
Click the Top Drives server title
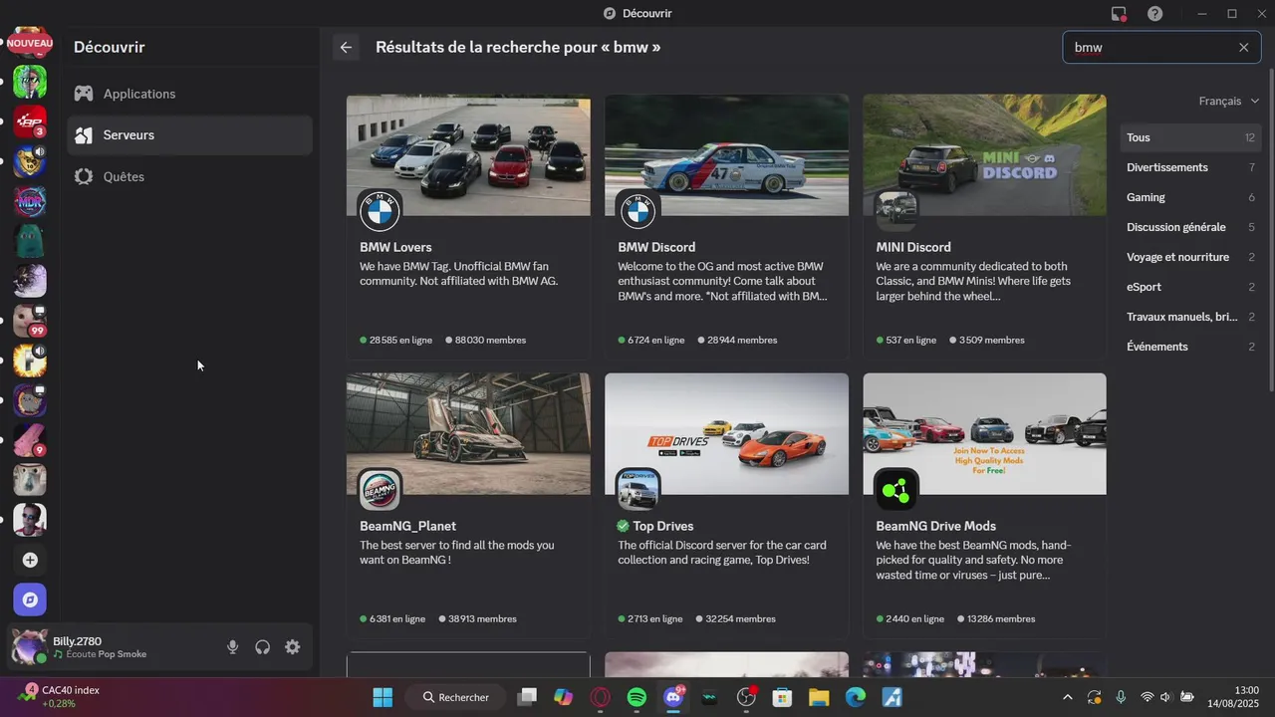click(x=662, y=526)
